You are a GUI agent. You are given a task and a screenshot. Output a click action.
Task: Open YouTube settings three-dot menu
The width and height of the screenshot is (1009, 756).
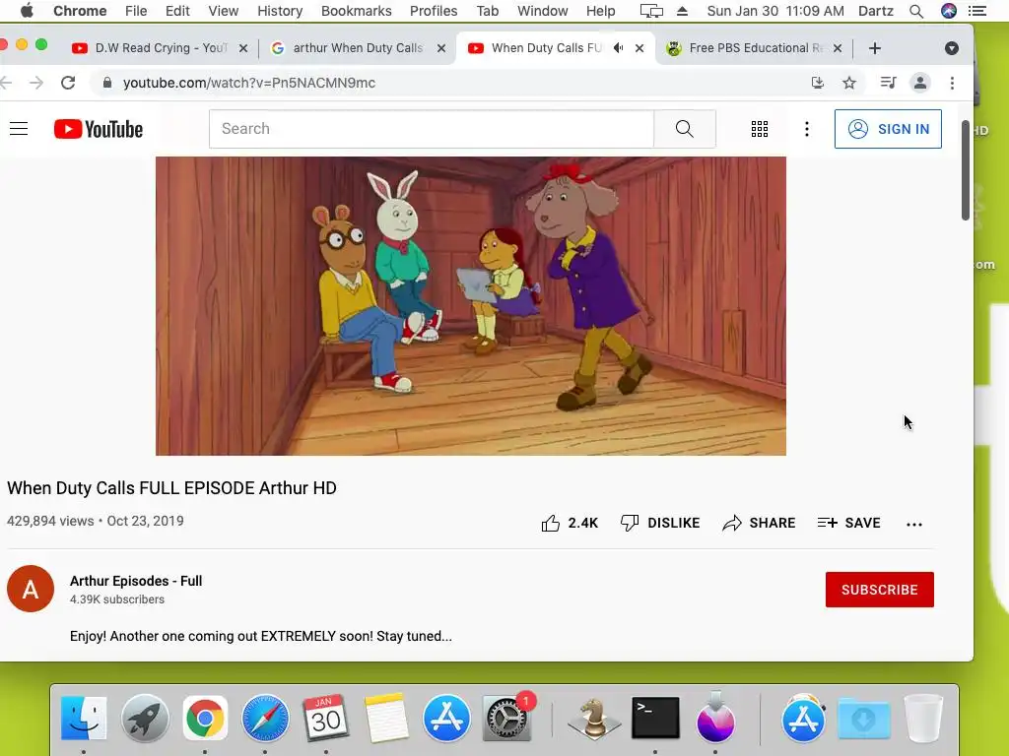point(806,129)
